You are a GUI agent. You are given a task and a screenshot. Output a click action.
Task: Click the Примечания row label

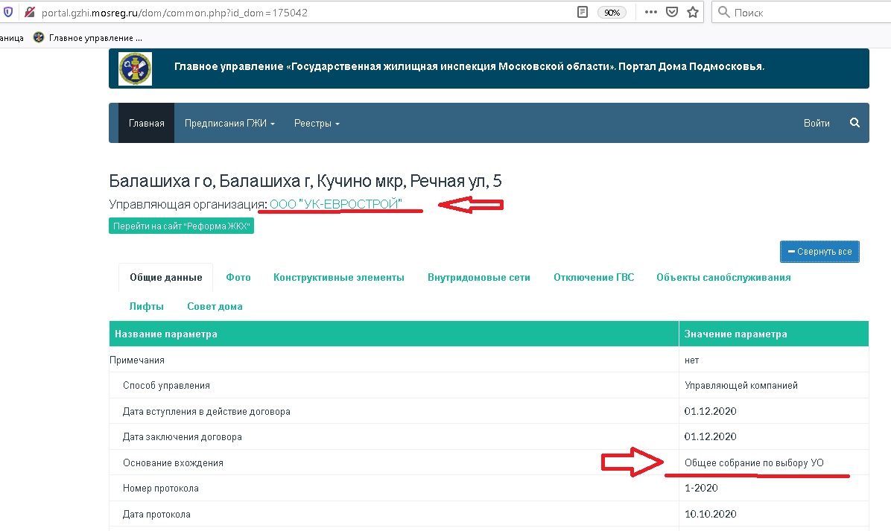click(x=137, y=360)
